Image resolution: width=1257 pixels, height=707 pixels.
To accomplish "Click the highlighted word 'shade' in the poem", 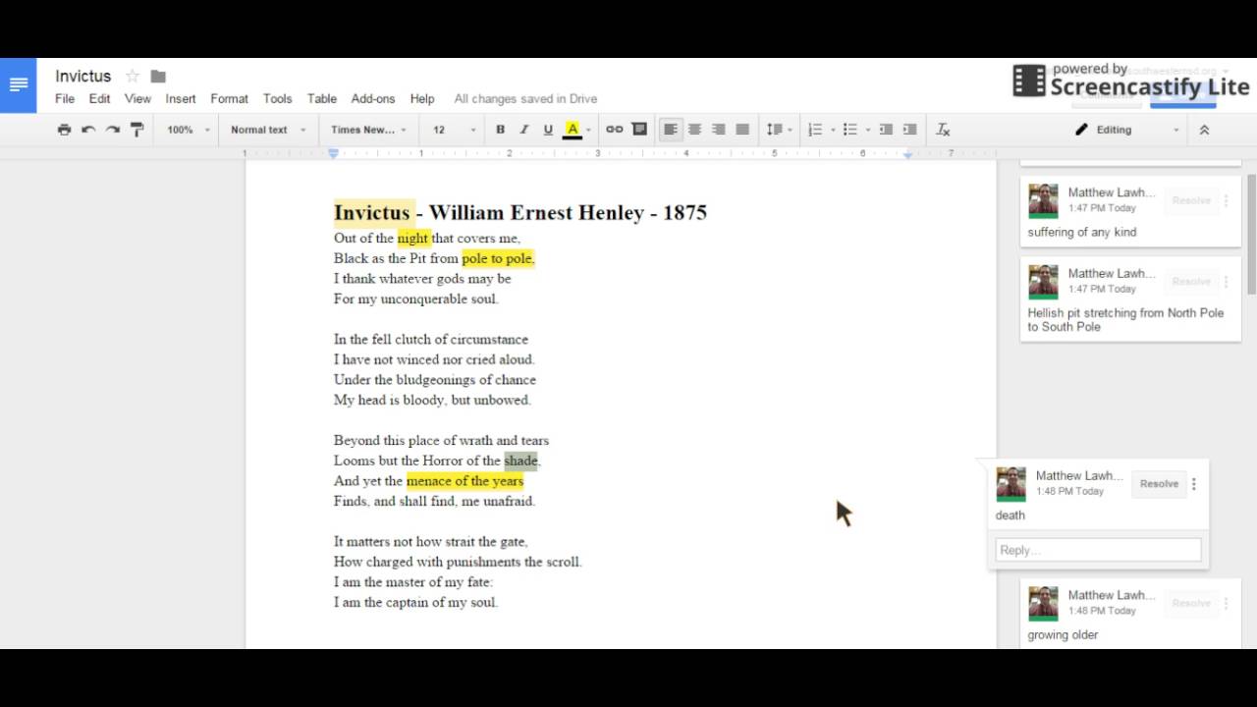I will pyautogui.click(x=520, y=461).
